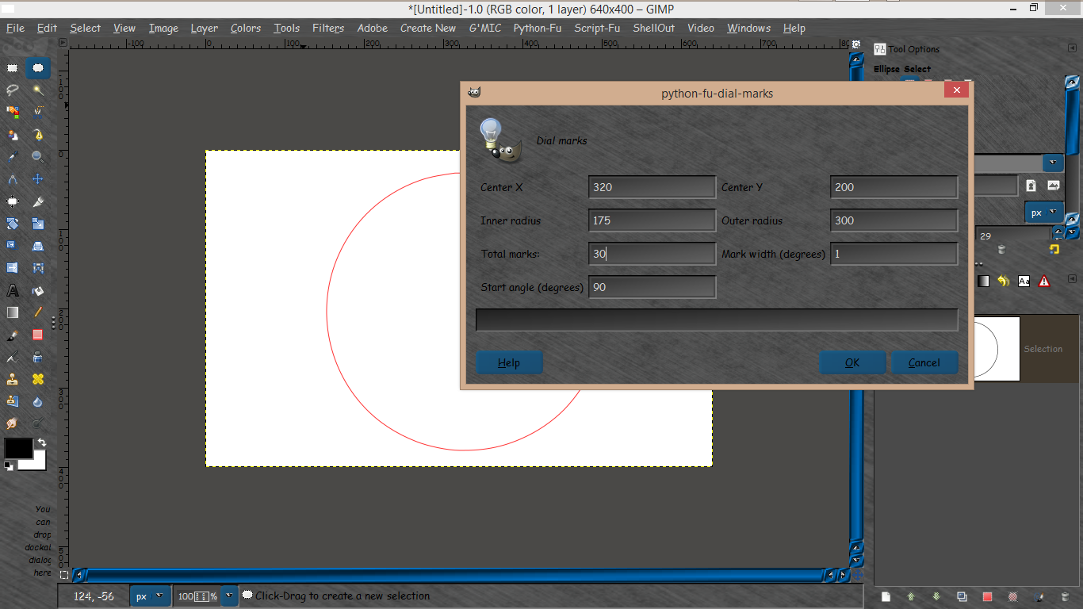Select the Heal tool
The width and height of the screenshot is (1083, 609).
click(x=37, y=379)
